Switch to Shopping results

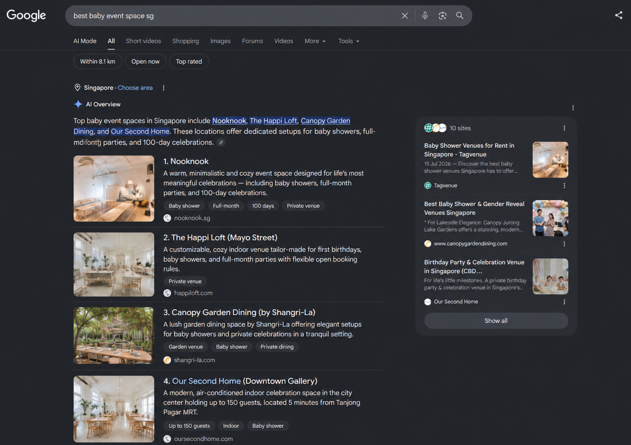186,41
